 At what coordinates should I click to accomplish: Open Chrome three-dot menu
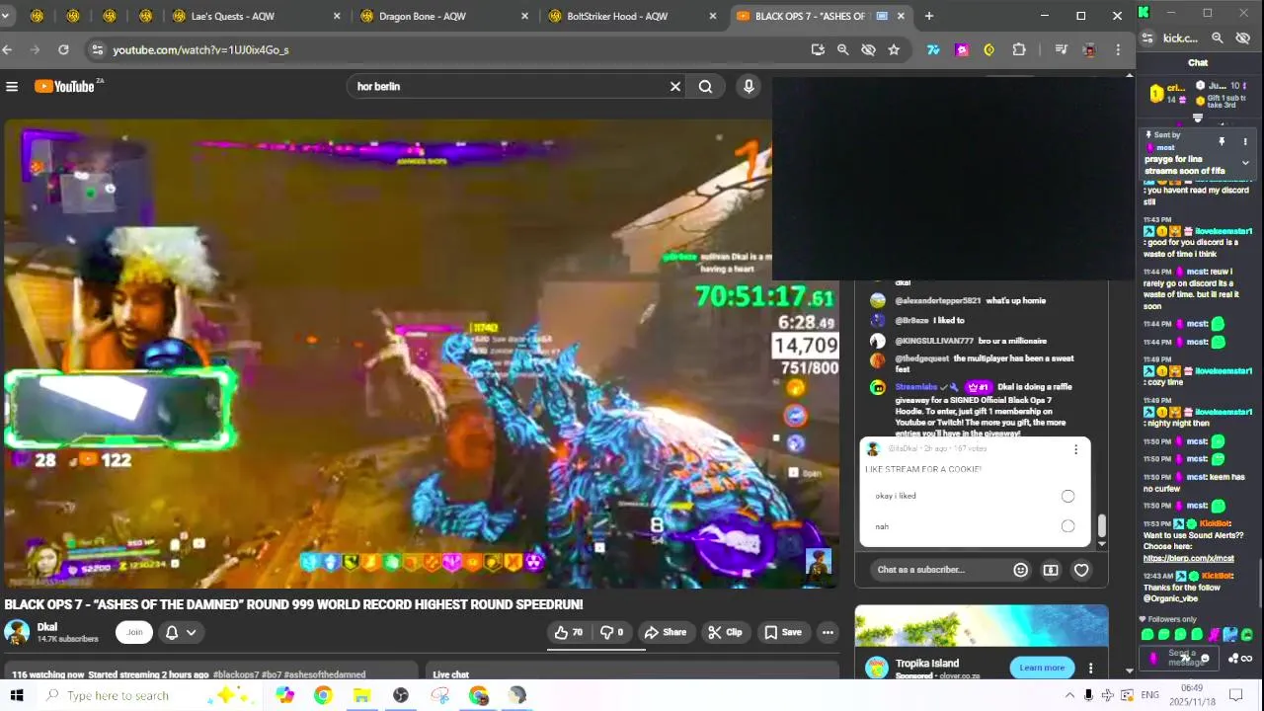pyautogui.click(x=1118, y=49)
